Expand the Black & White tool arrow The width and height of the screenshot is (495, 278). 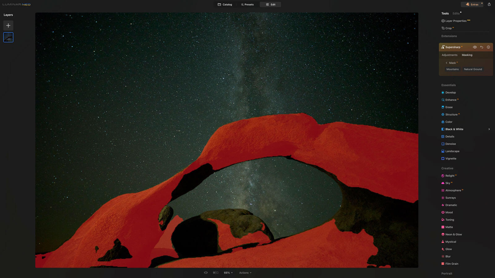coord(489,129)
